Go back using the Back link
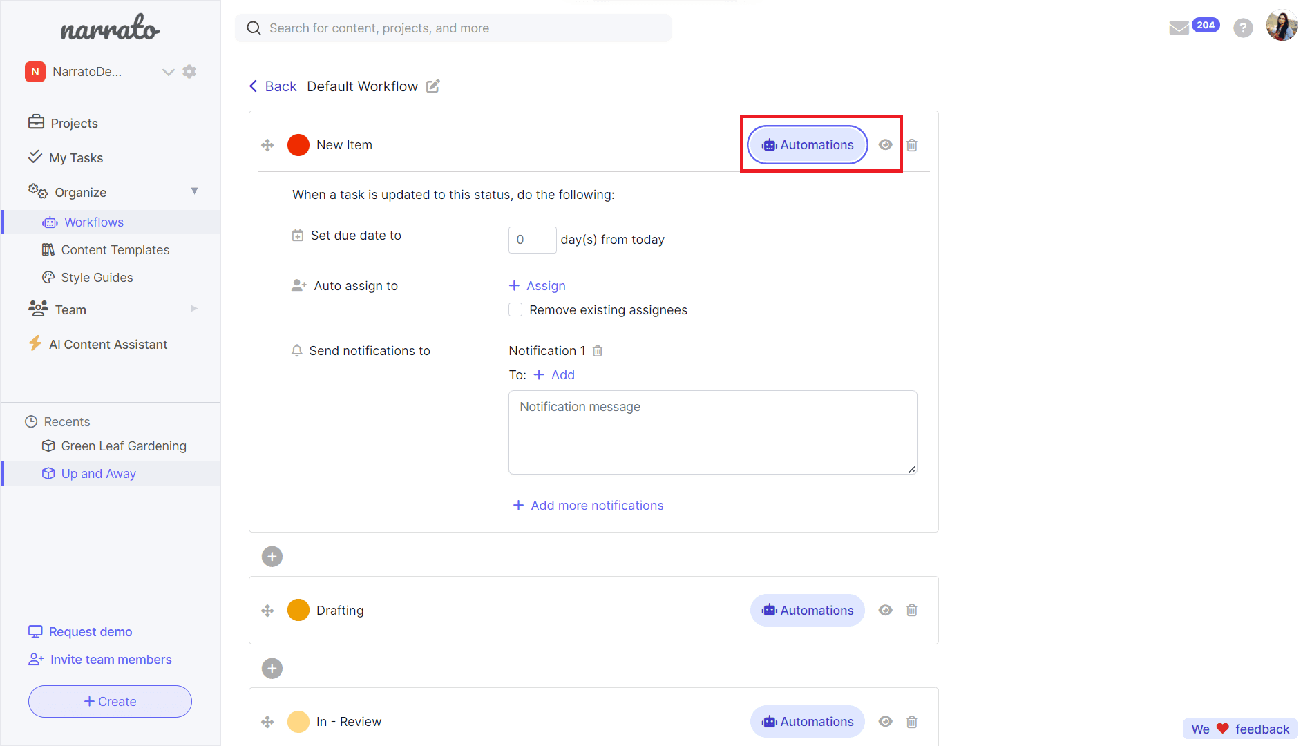Viewport: 1312px width, 746px height. point(273,86)
